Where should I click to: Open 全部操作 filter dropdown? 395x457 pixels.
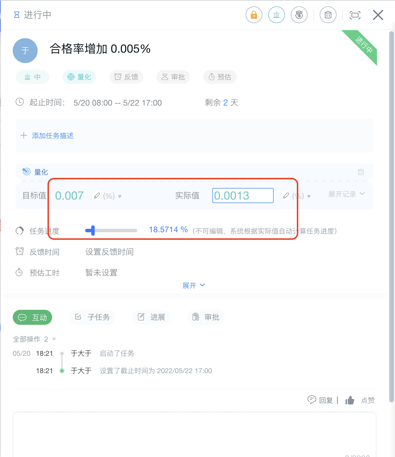pyautogui.click(x=34, y=339)
